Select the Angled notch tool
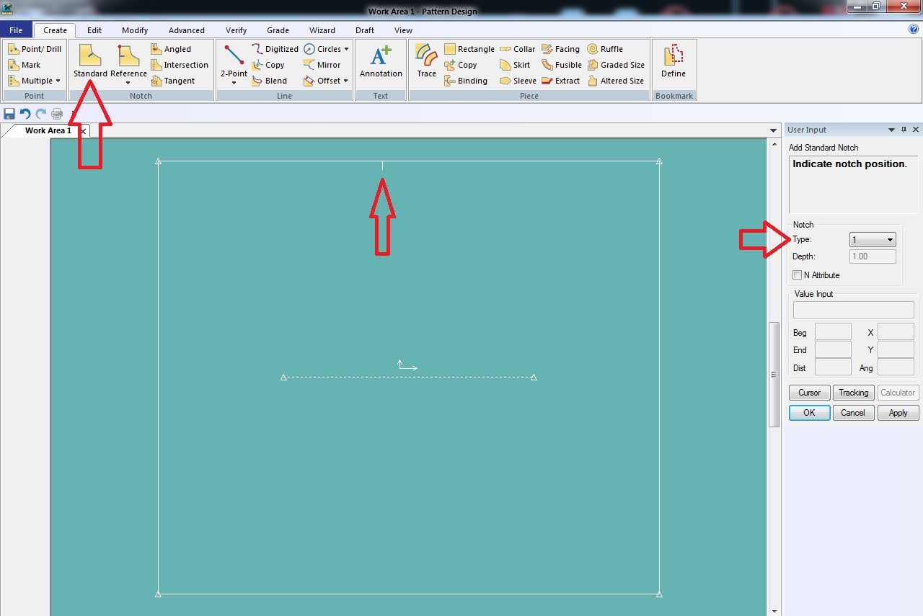Screen dimensions: 923x616 click(x=171, y=49)
